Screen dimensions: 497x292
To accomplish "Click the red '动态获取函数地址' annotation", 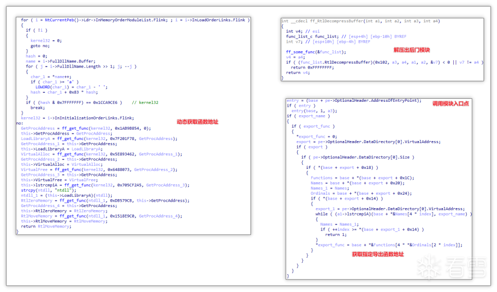I will click(x=197, y=122).
